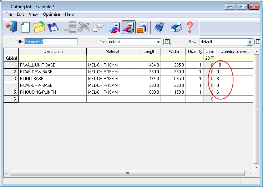Image resolution: width=263 pixels, height=187 pixels.
Task: Select the Global row header
Action: tap(11, 58)
